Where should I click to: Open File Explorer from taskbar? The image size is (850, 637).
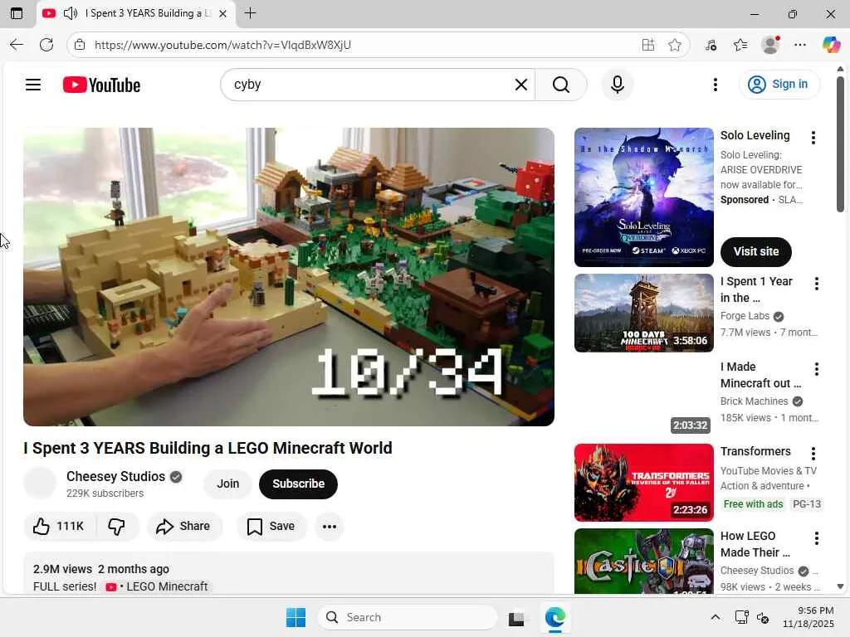(x=516, y=617)
